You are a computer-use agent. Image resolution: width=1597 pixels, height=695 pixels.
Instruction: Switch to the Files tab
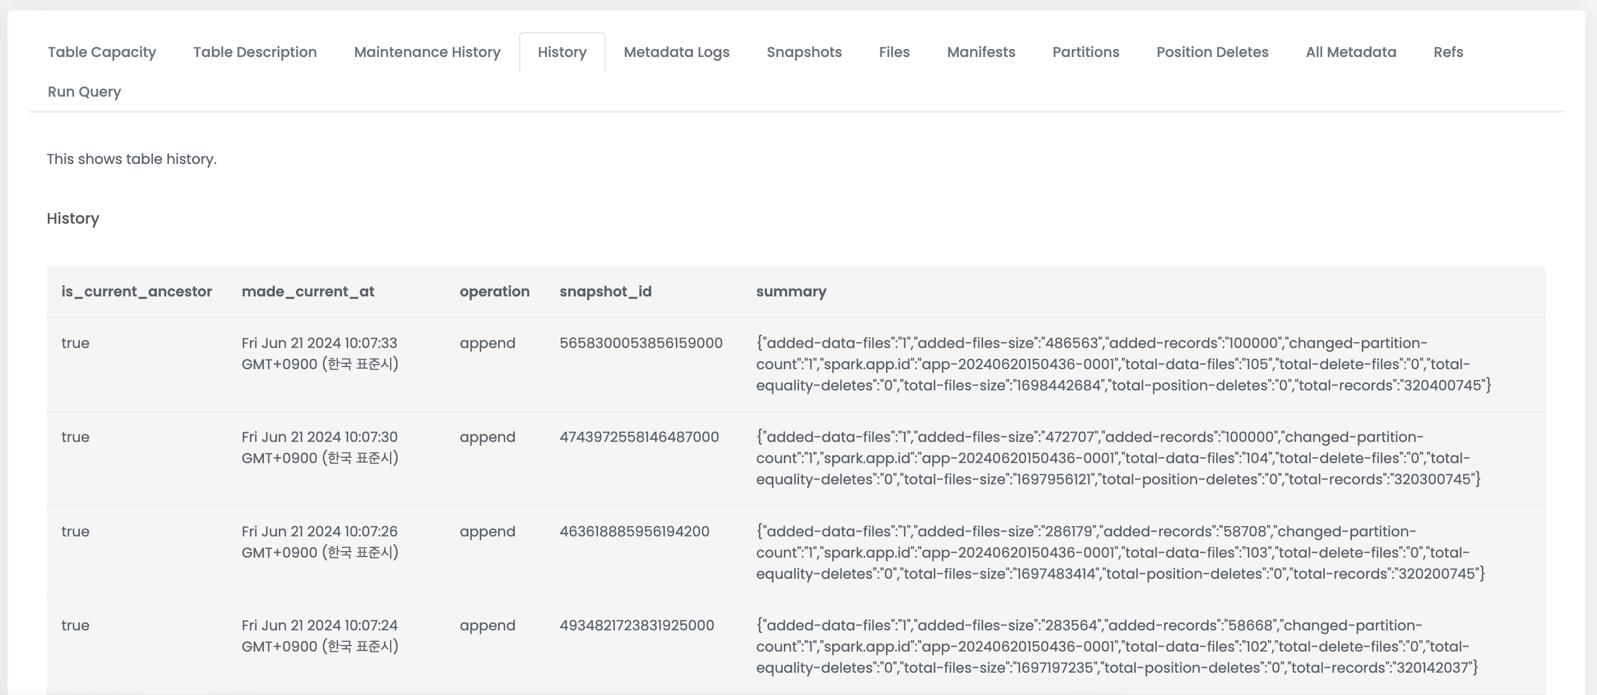[894, 52]
